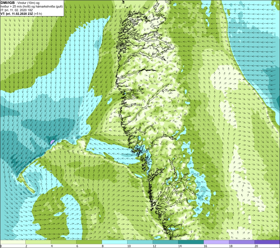Click the scale label "0"

(x=1, y=246)
